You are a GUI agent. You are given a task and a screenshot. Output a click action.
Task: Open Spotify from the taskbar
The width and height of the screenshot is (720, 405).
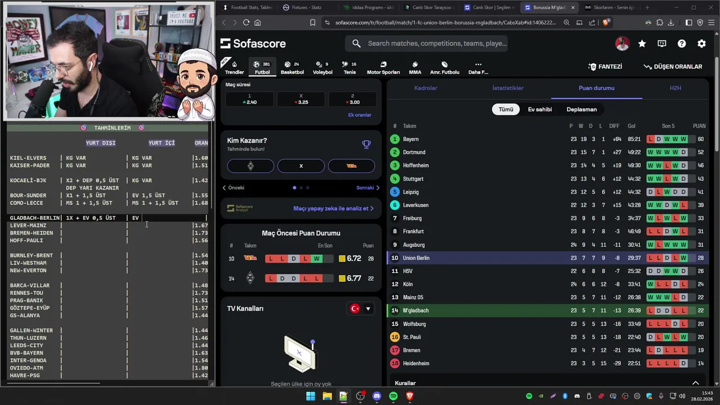click(x=393, y=396)
